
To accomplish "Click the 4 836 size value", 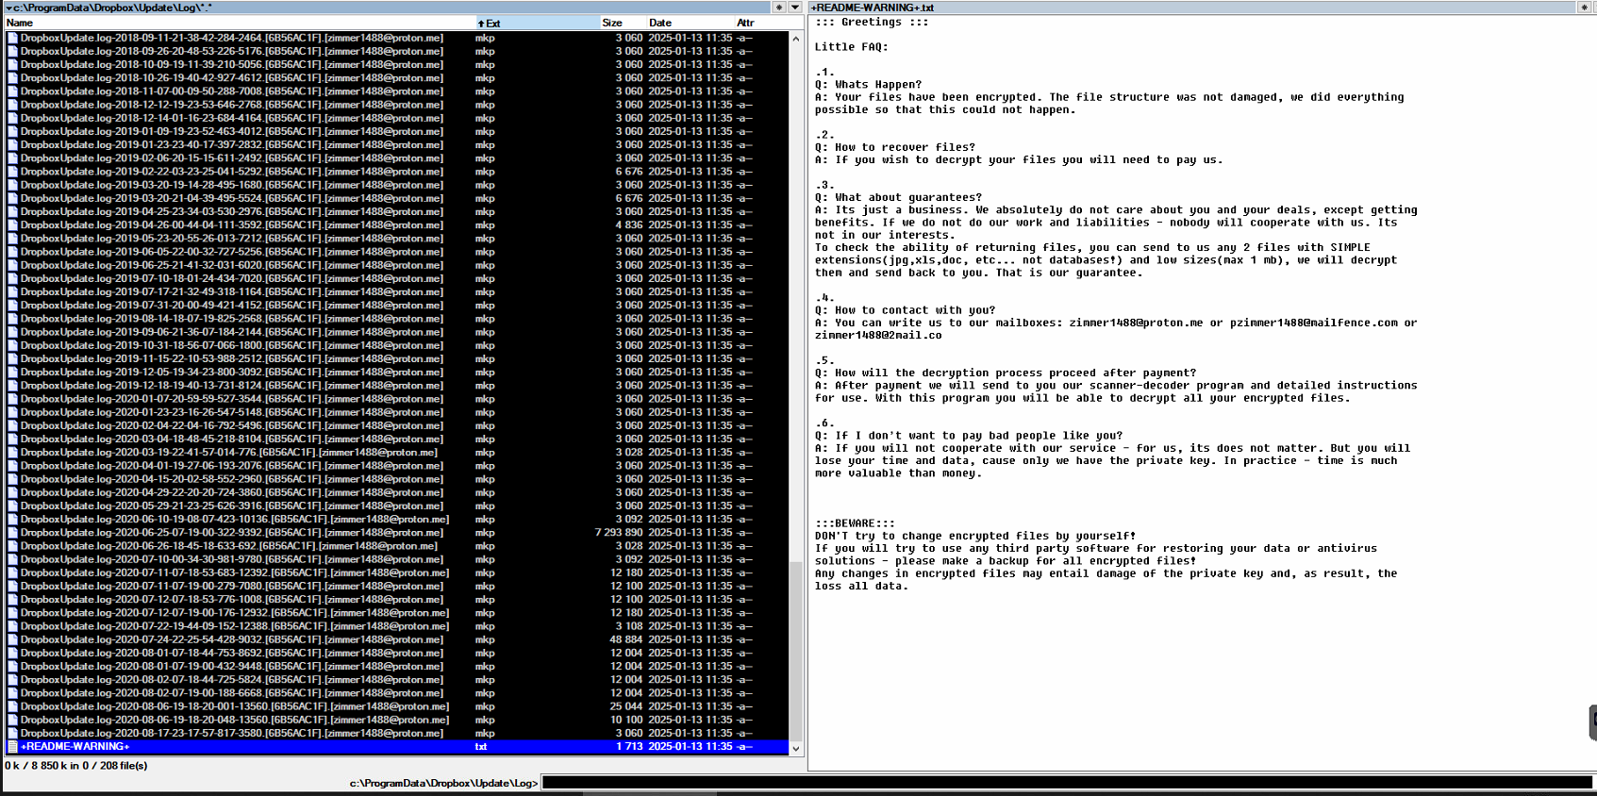I will tap(629, 225).
